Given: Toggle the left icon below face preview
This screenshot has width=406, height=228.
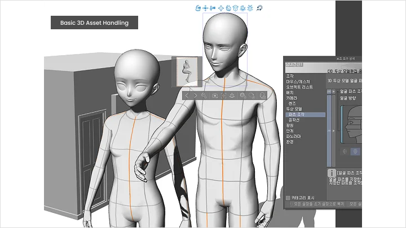Looking at the screenshot, I should click(x=345, y=151).
